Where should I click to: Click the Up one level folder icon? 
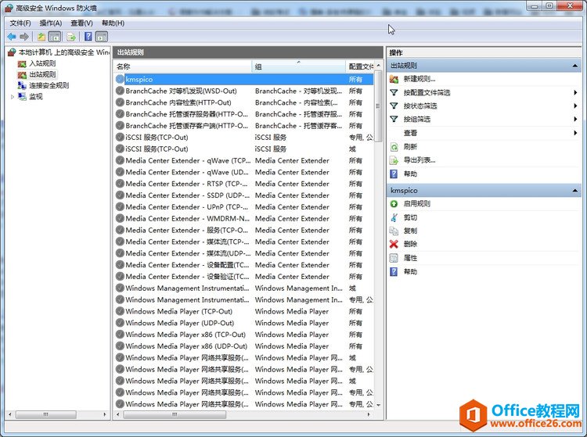[41, 37]
